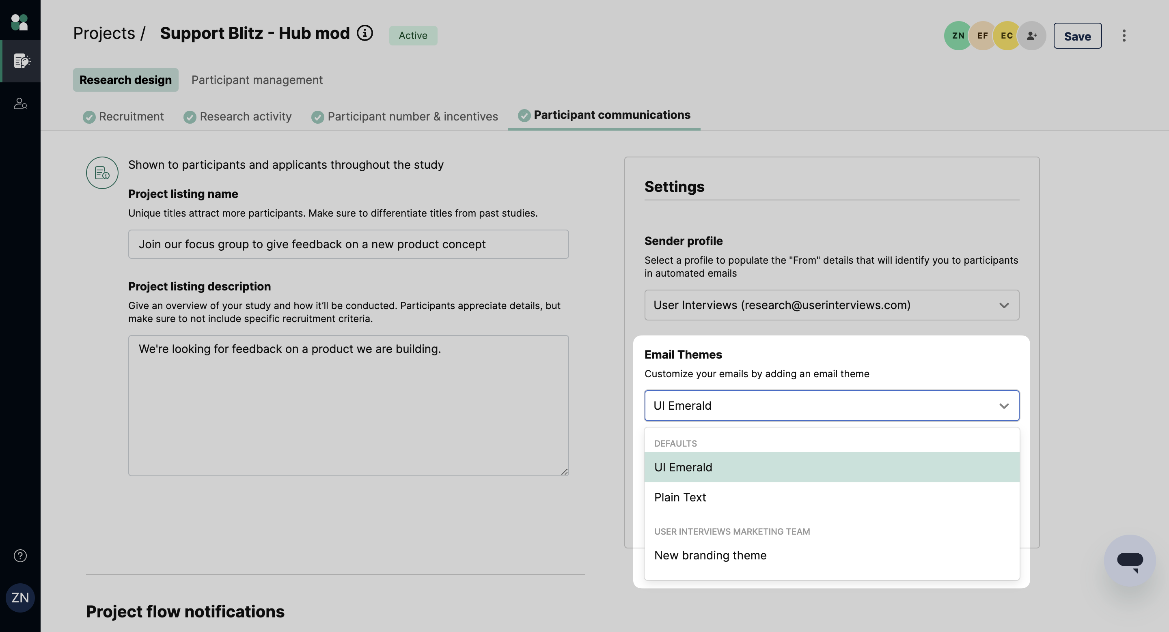The height and width of the screenshot is (632, 1169).
Task: Switch to Participant management tab
Action: point(257,80)
